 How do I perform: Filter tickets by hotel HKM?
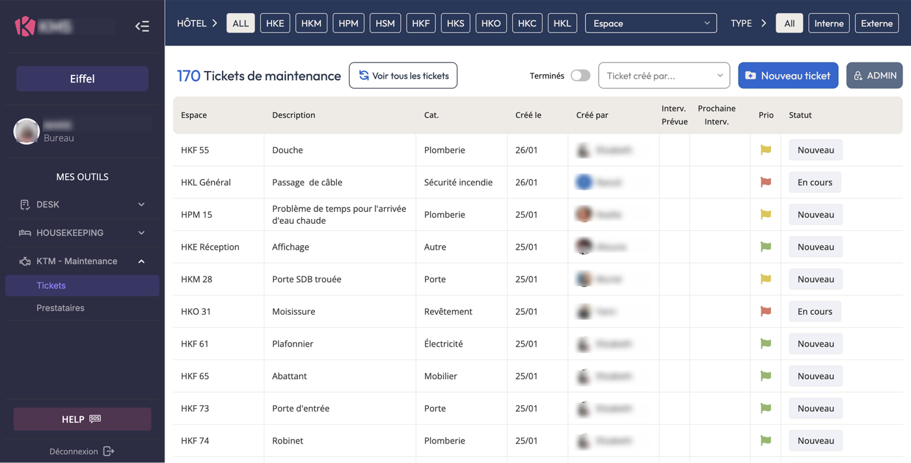click(312, 23)
